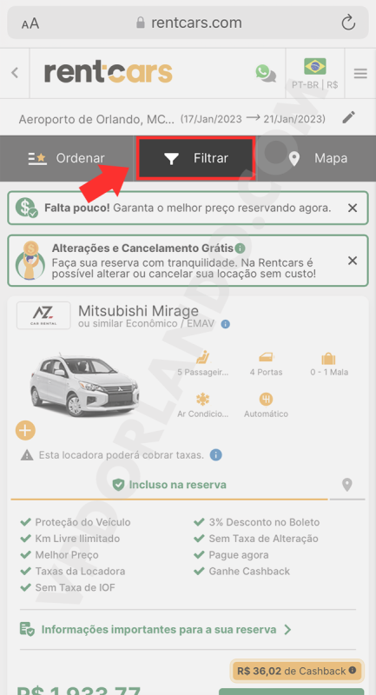Reload the page in the browser bar
Viewport: 376px width, 695px height.
[x=348, y=23]
